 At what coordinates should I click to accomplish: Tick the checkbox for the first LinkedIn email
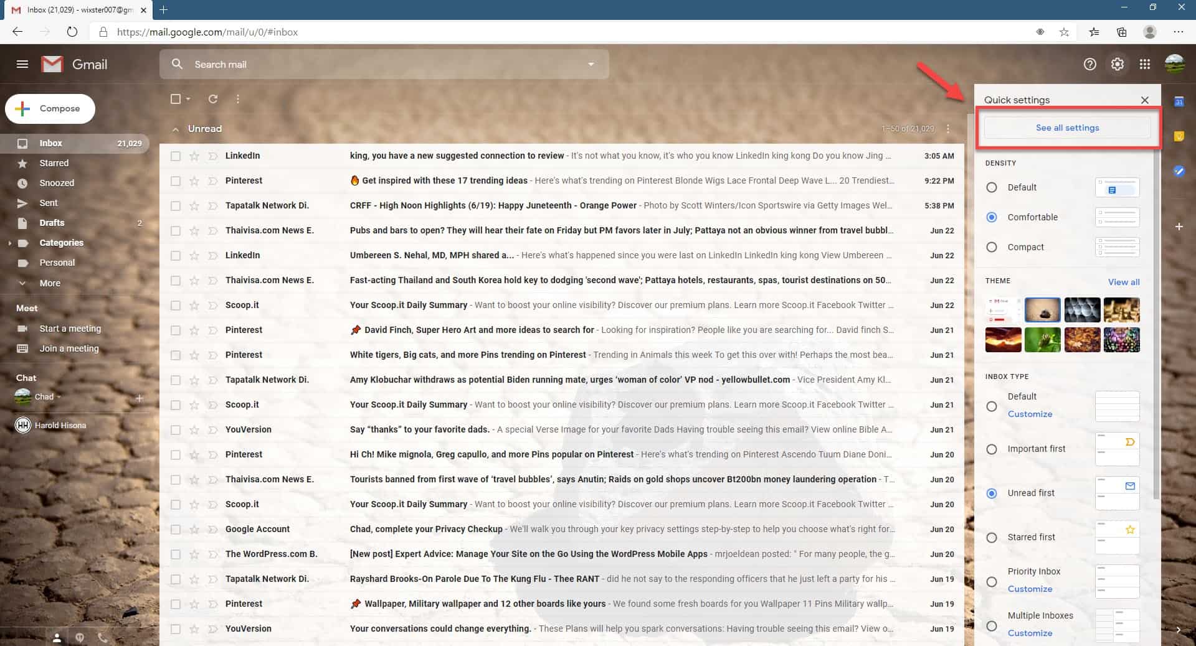176,156
